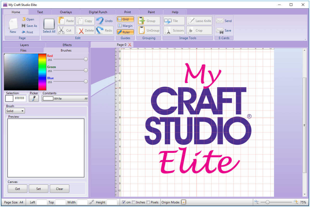Activate the Lasso Knife tool
310x207 pixels.
(x=199, y=21)
